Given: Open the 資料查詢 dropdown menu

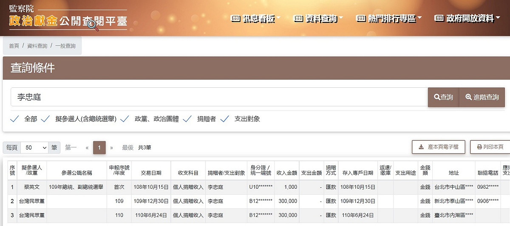Looking at the screenshot, I should 319,18.
